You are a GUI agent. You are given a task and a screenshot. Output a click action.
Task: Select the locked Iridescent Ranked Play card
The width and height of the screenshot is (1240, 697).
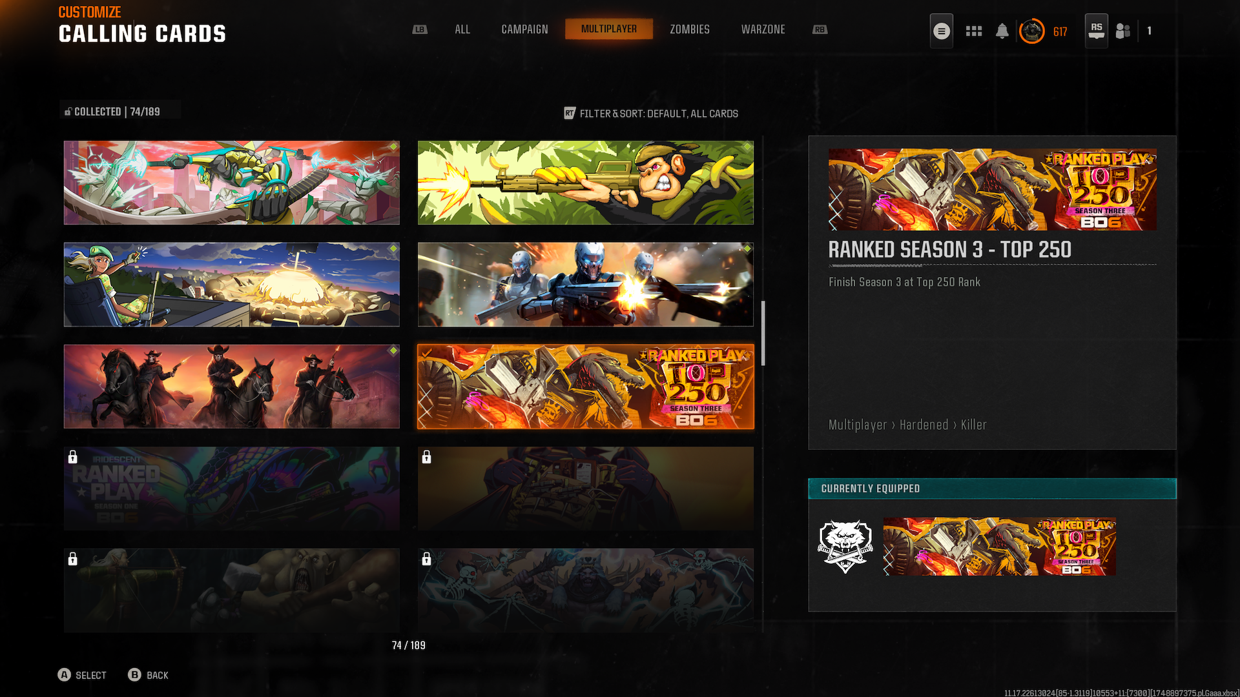(232, 489)
